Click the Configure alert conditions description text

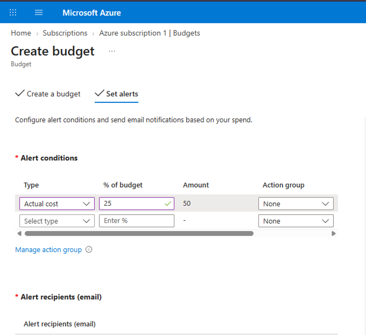coord(134,120)
